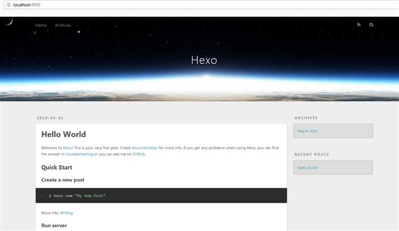Image resolution: width=399 pixels, height=231 pixels.
Task: Select the ARCHIVES sidebar heading
Action: [x=306, y=118]
